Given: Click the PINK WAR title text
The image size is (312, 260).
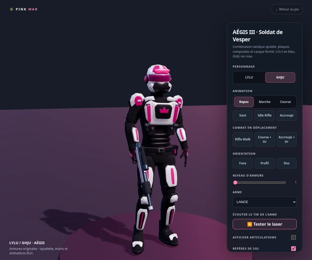Looking at the screenshot, I should [27, 9].
